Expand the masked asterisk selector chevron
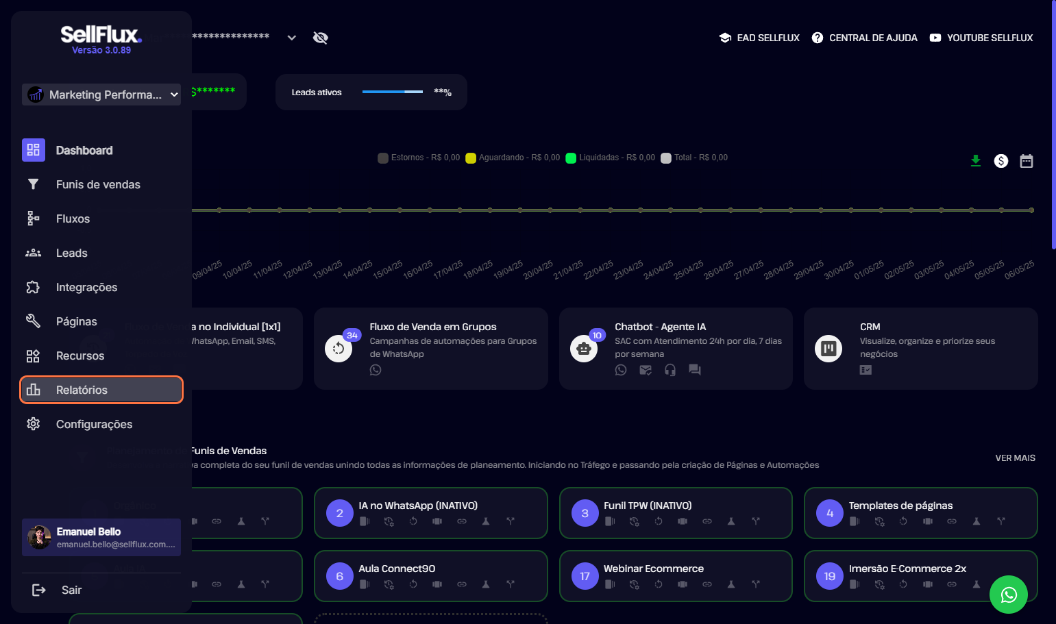 292,38
